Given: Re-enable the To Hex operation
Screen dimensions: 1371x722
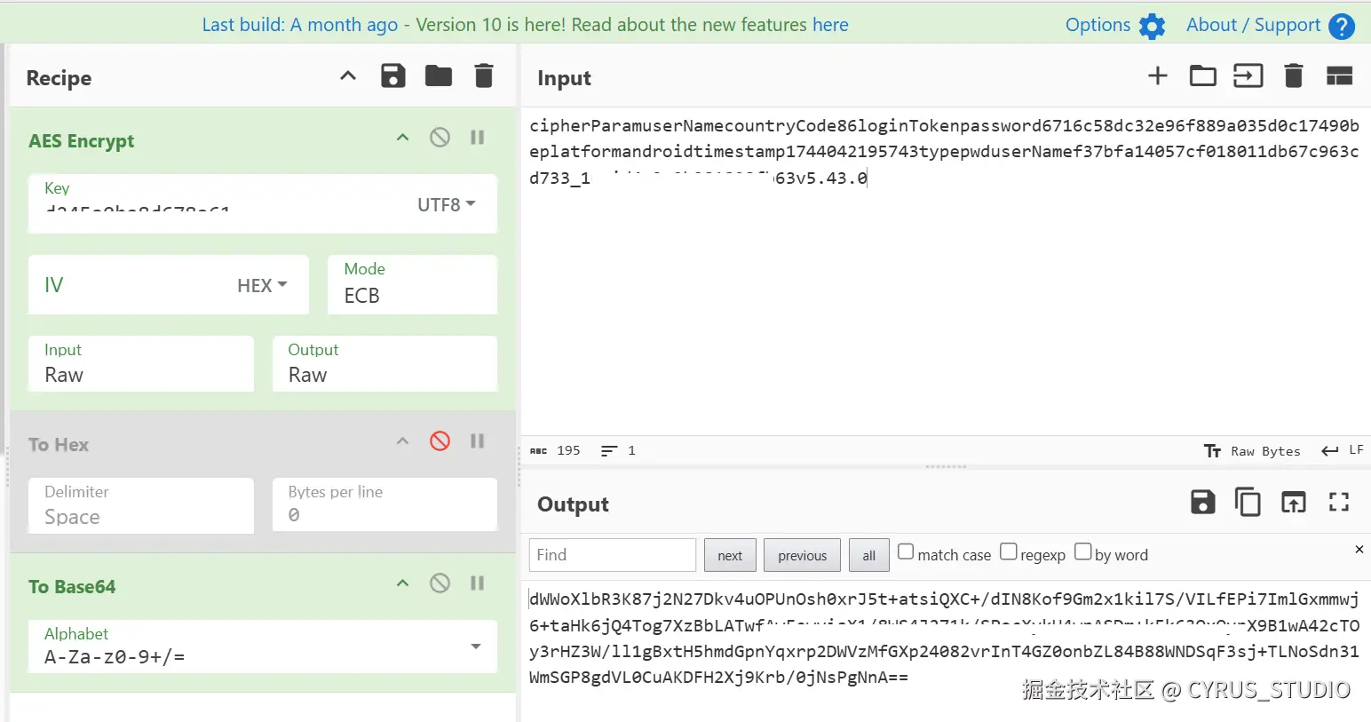Looking at the screenshot, I should [x=440, y=441].
